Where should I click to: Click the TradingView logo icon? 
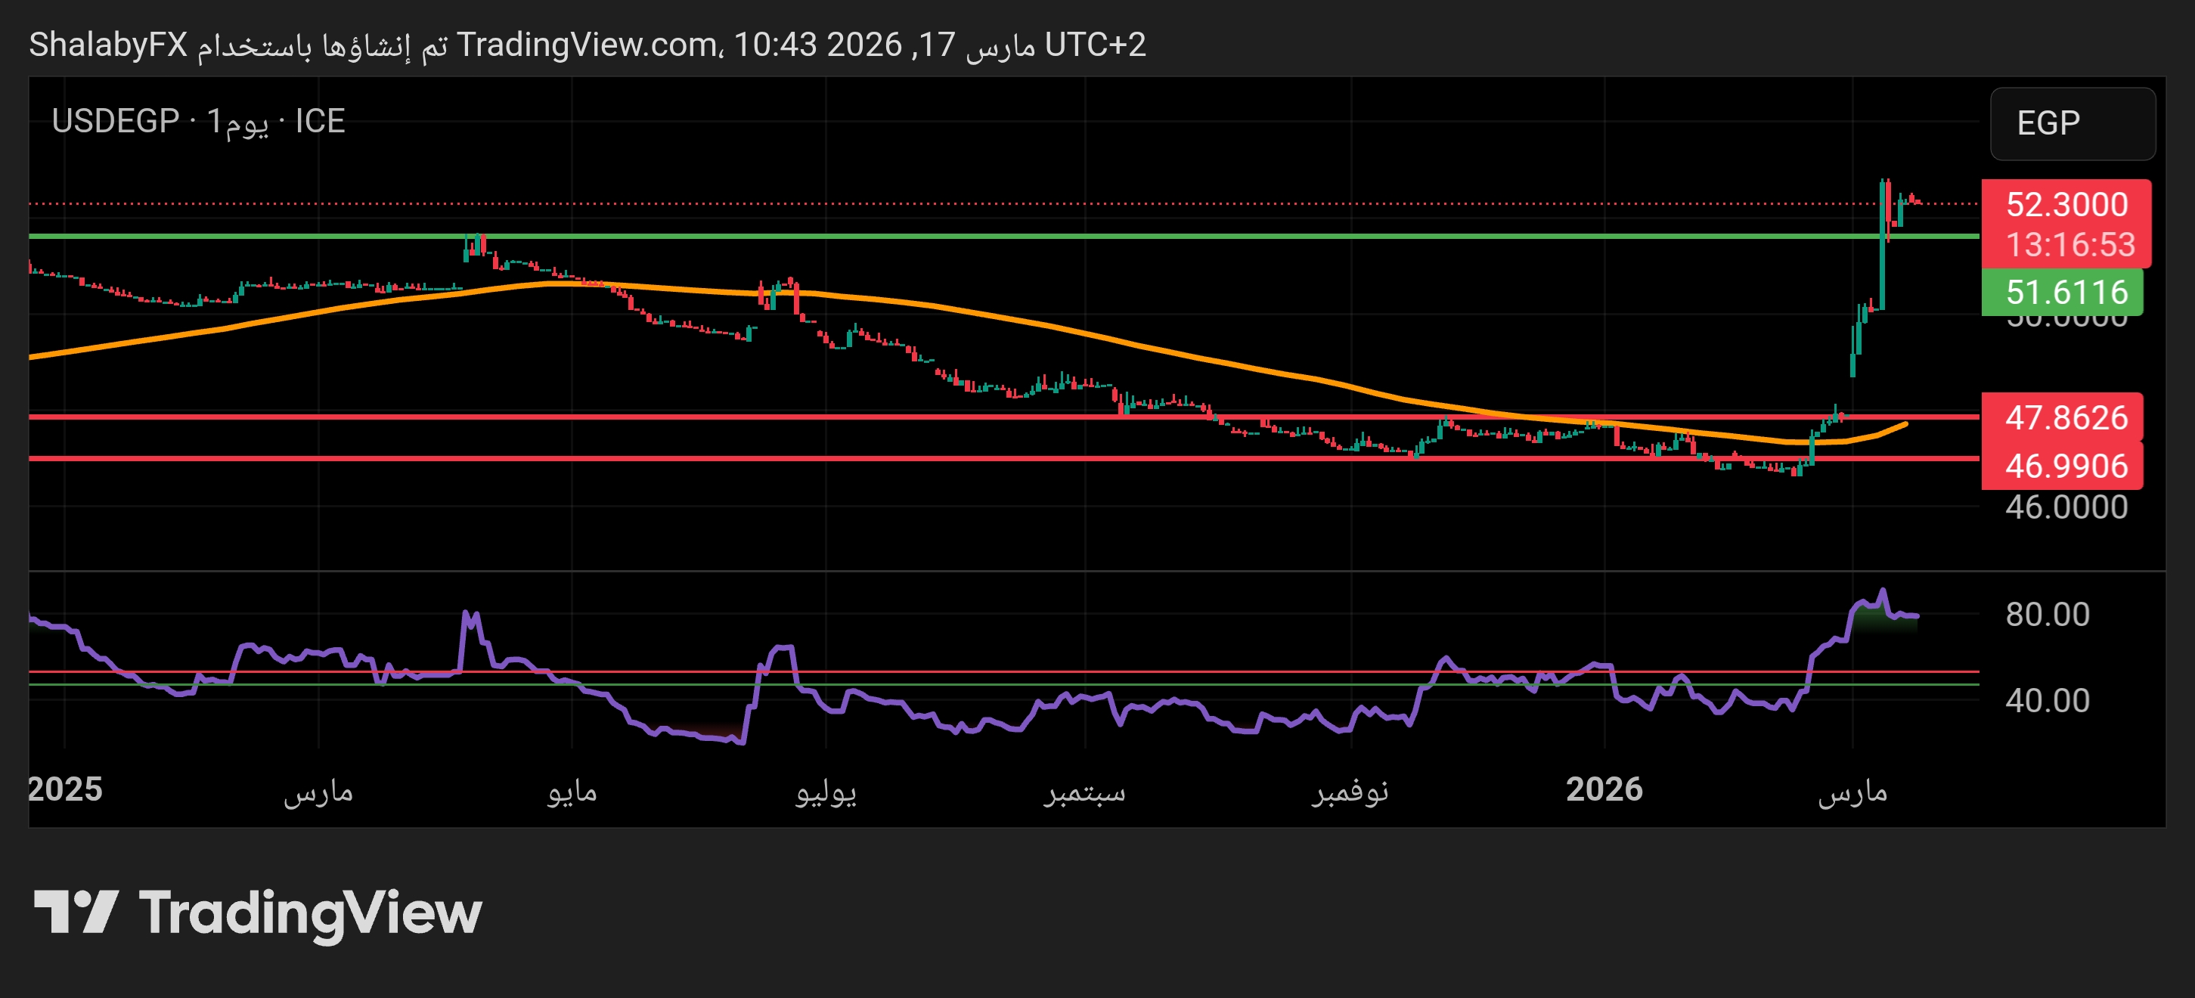[x=75, y=911]
